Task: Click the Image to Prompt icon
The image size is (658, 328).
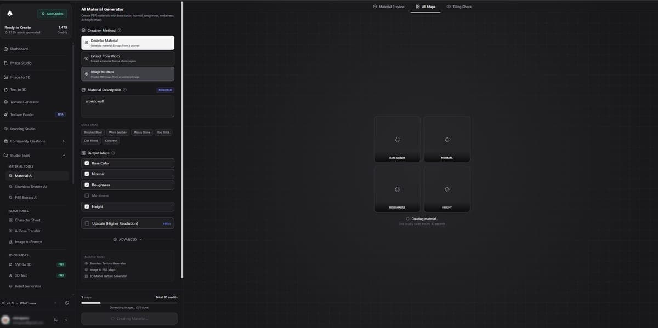Action: (10, 242)
